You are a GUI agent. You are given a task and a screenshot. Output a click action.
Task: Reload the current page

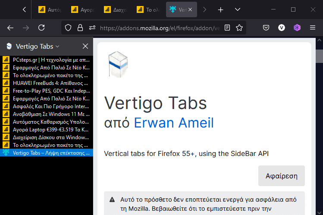click(x=41, y=28)
